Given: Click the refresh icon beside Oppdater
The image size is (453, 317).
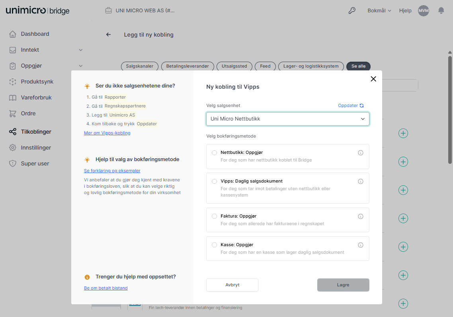Looking at the screenshot, I should [x=362, y=106].
